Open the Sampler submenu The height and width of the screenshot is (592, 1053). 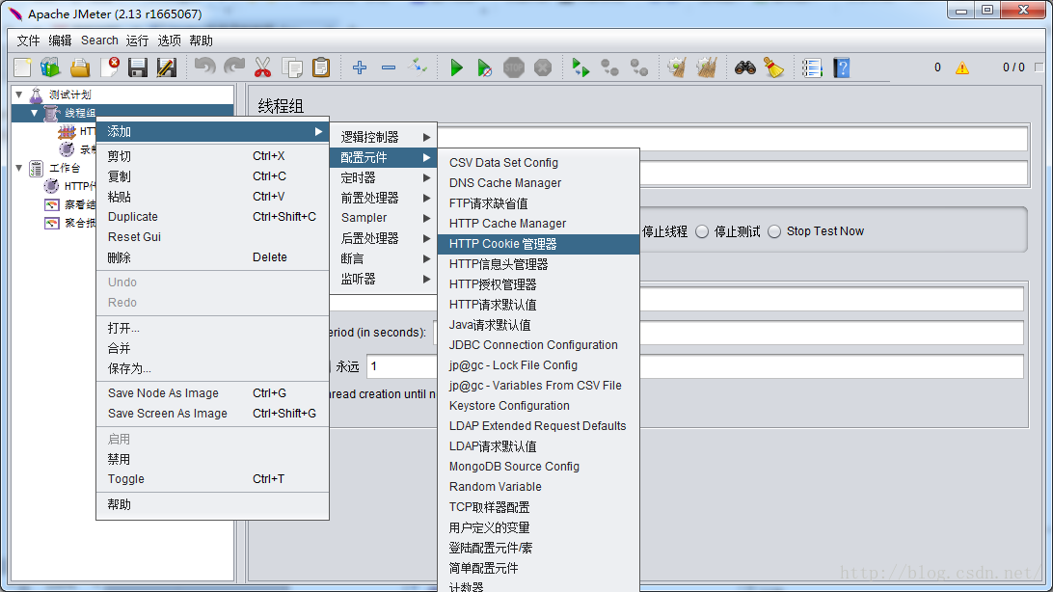[x=384, y=218]
